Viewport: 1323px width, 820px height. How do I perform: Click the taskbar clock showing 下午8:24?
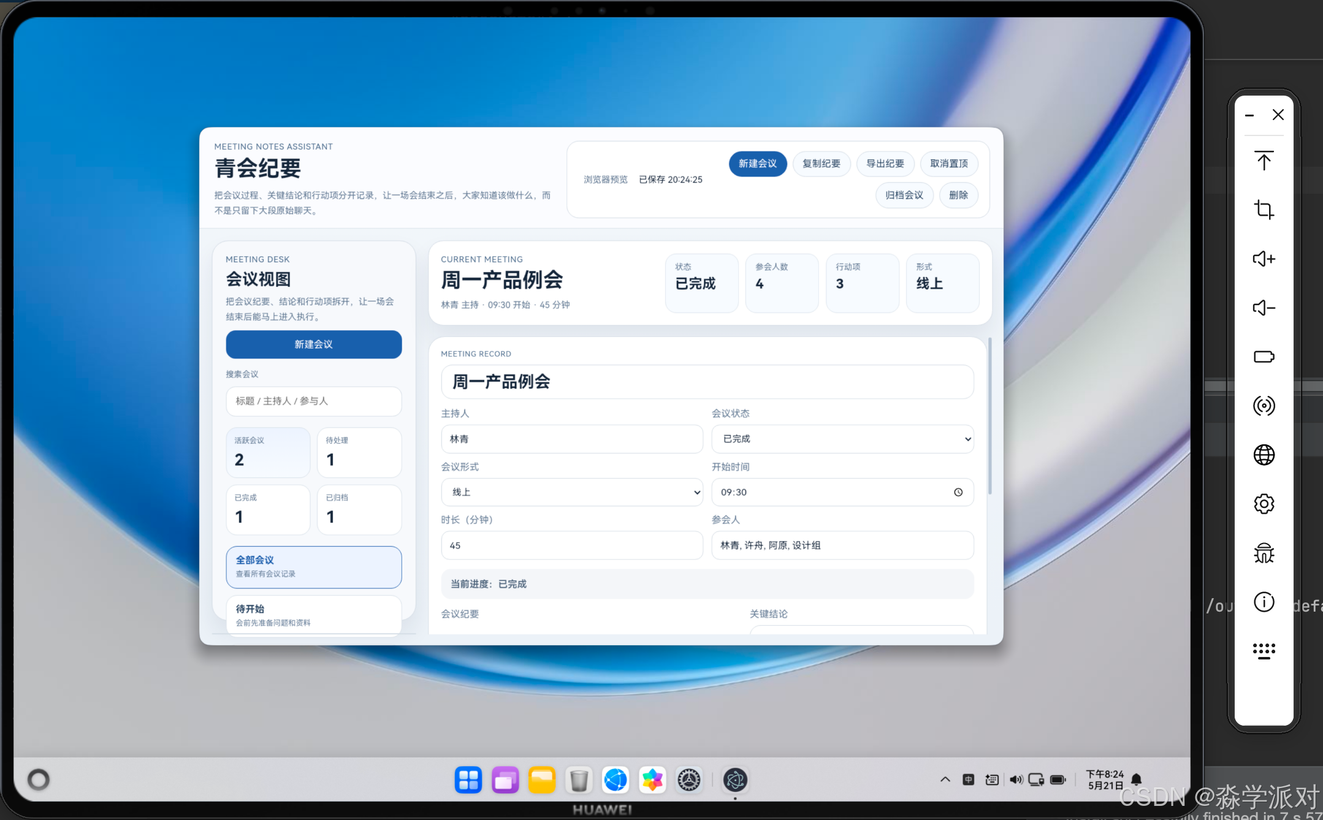click(1105, 780)
